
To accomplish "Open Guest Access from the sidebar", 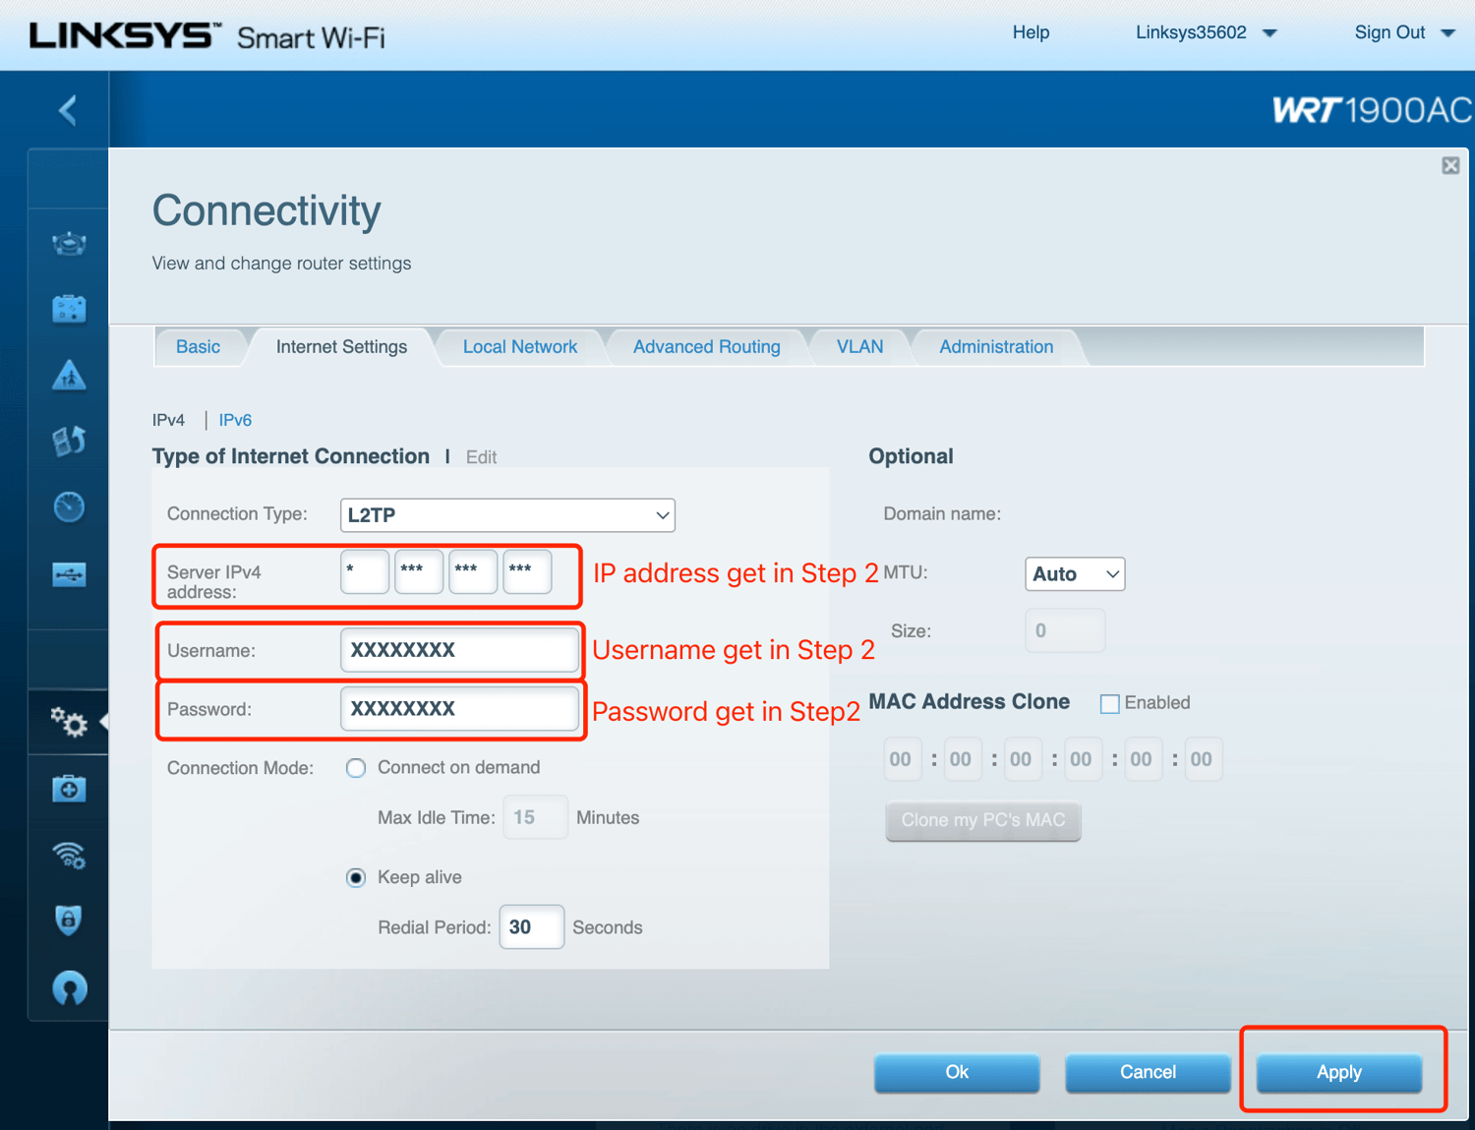I will (x=69, y=309).
